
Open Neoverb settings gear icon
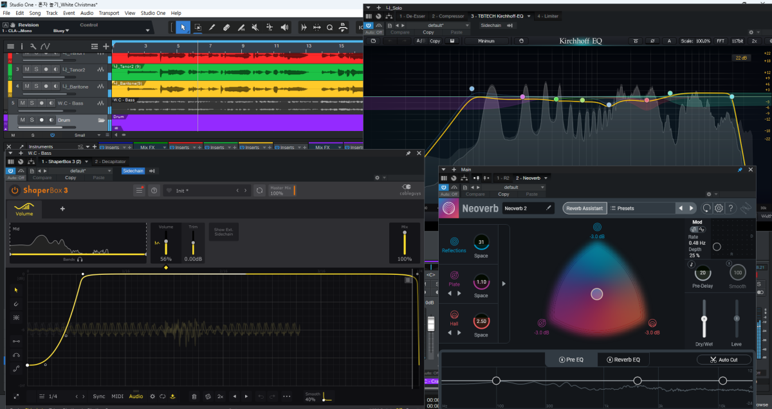click(719, 208)
